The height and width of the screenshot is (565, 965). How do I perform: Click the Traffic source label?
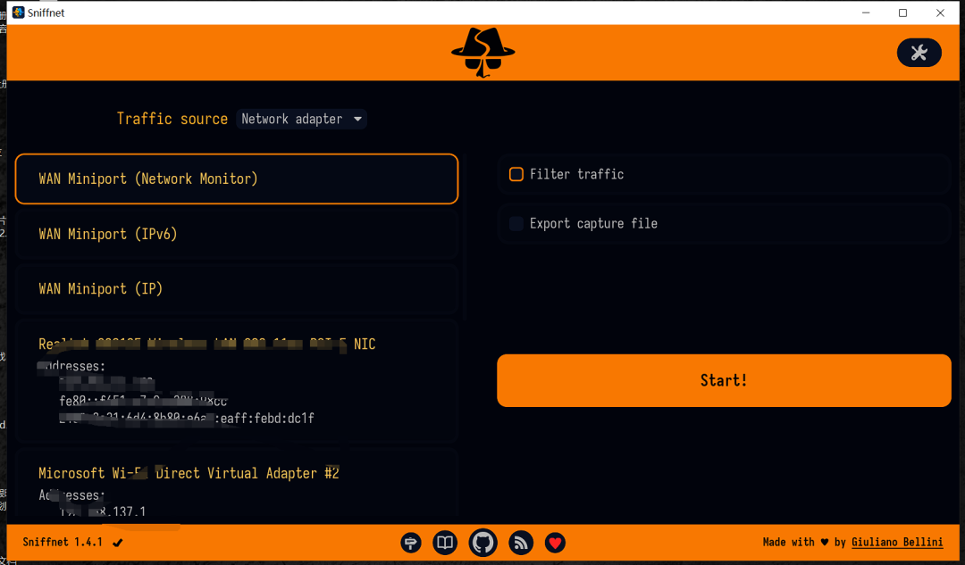click(172, 119)
